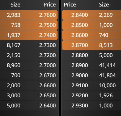Select the bid with size 3,000
The height and width of the screenshot is (116, 121).
click(29, 96)
